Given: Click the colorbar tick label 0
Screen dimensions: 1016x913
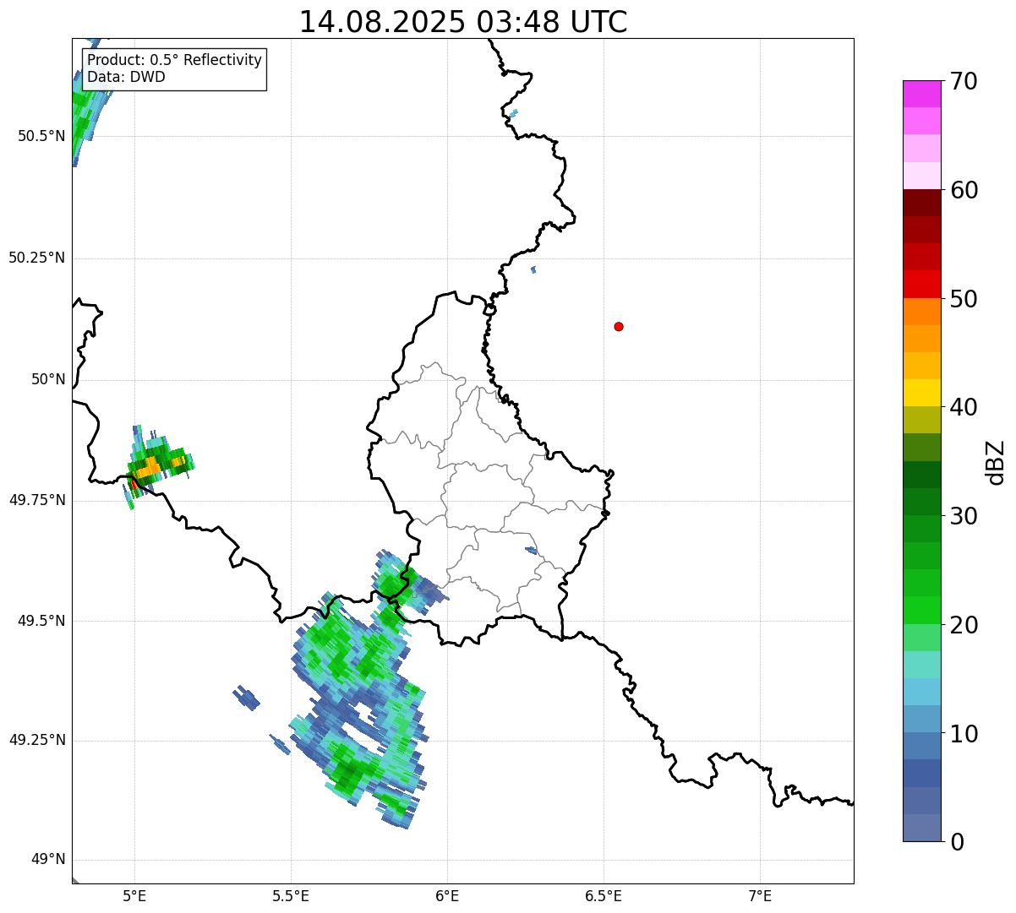Looking at the screenshot, I should pyautogui.click(x=957, y=842).
